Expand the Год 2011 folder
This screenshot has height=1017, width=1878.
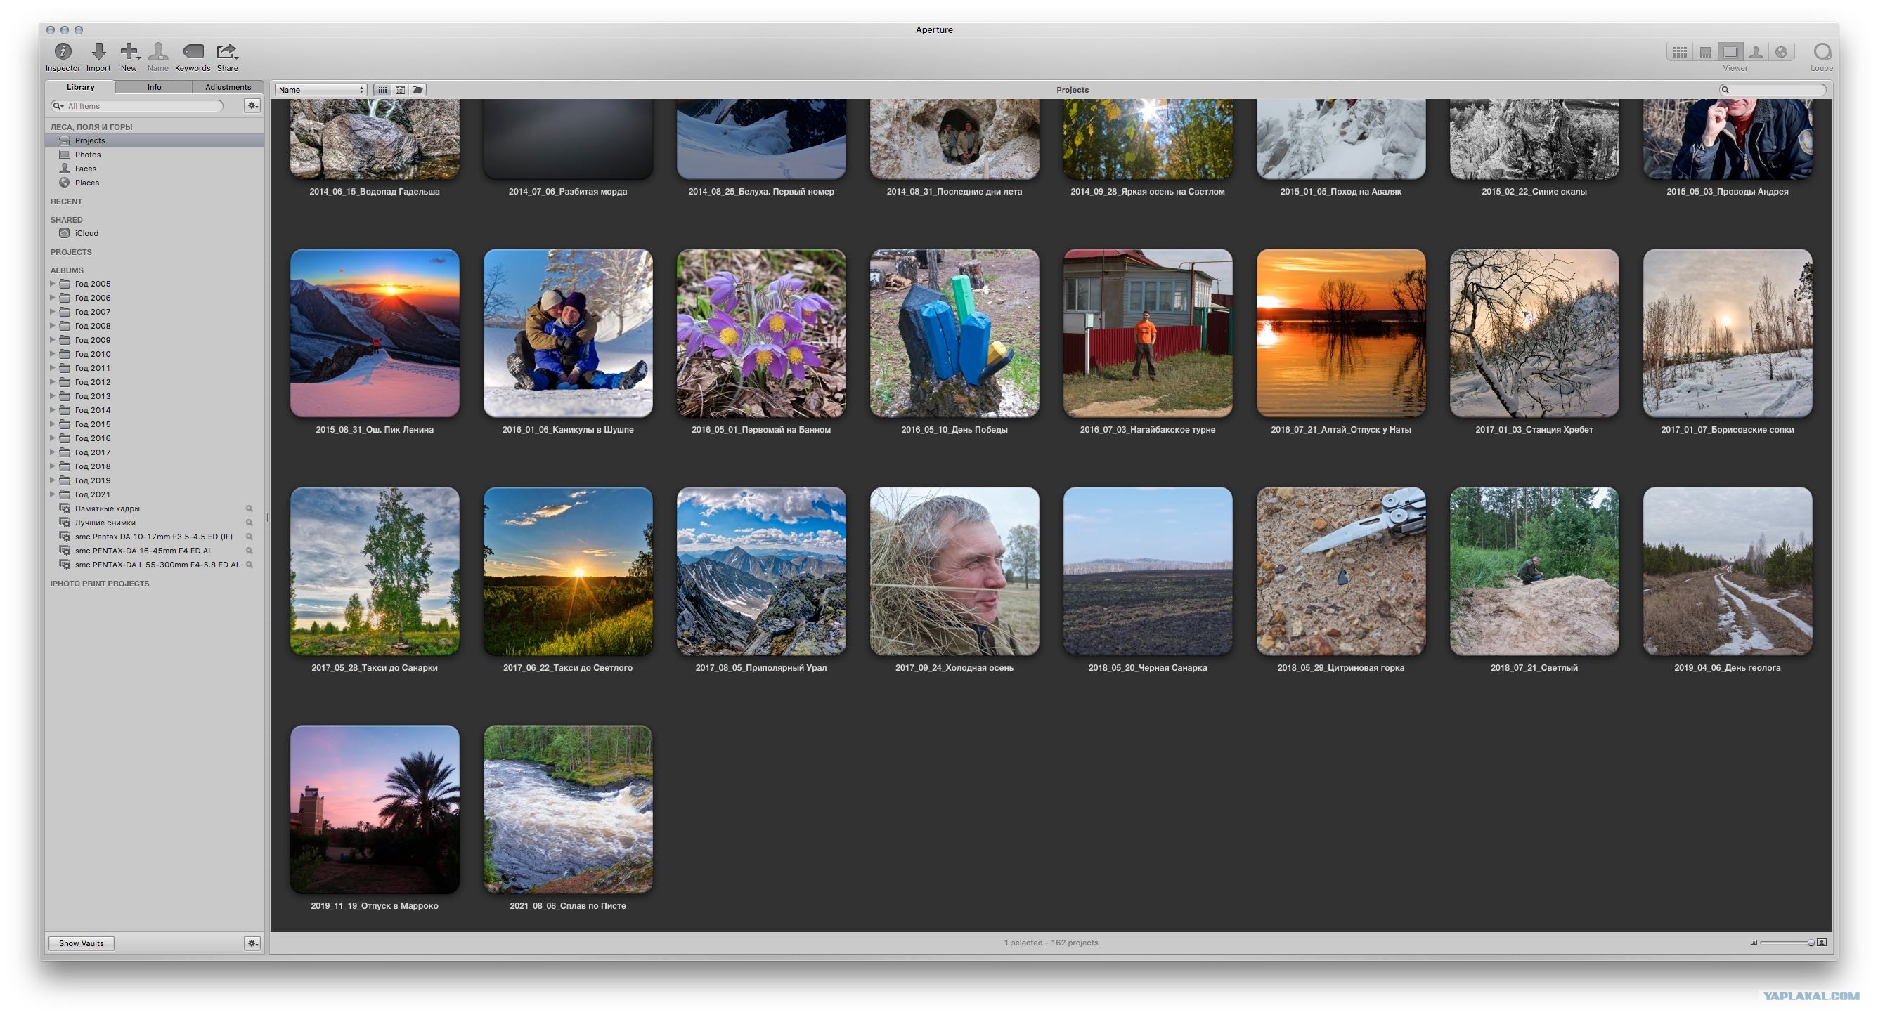point(53,368)
